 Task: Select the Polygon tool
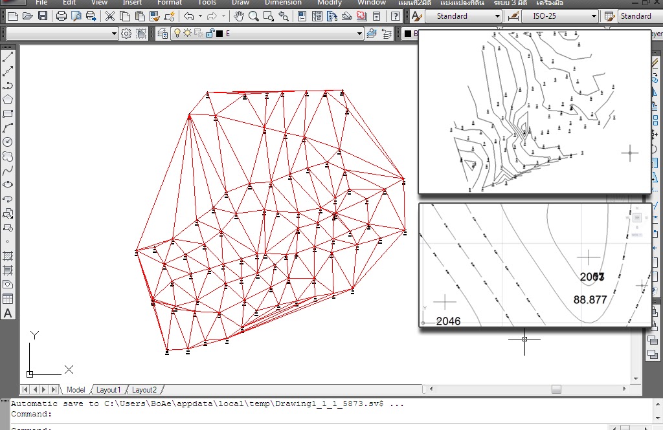click(x=8, y=100)
